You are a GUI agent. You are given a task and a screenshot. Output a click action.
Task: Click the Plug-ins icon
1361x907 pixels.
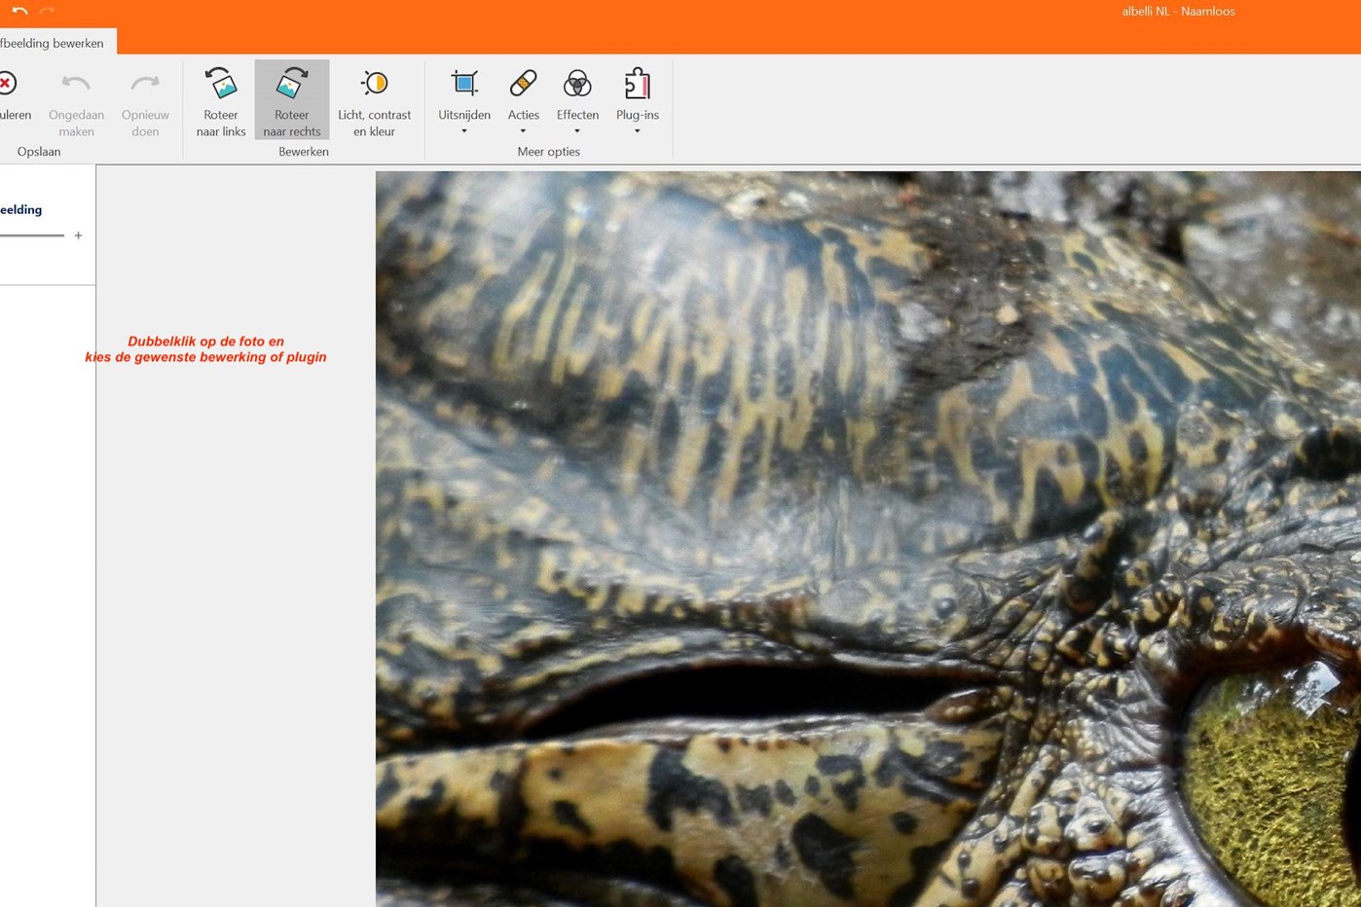pos(637,85)
